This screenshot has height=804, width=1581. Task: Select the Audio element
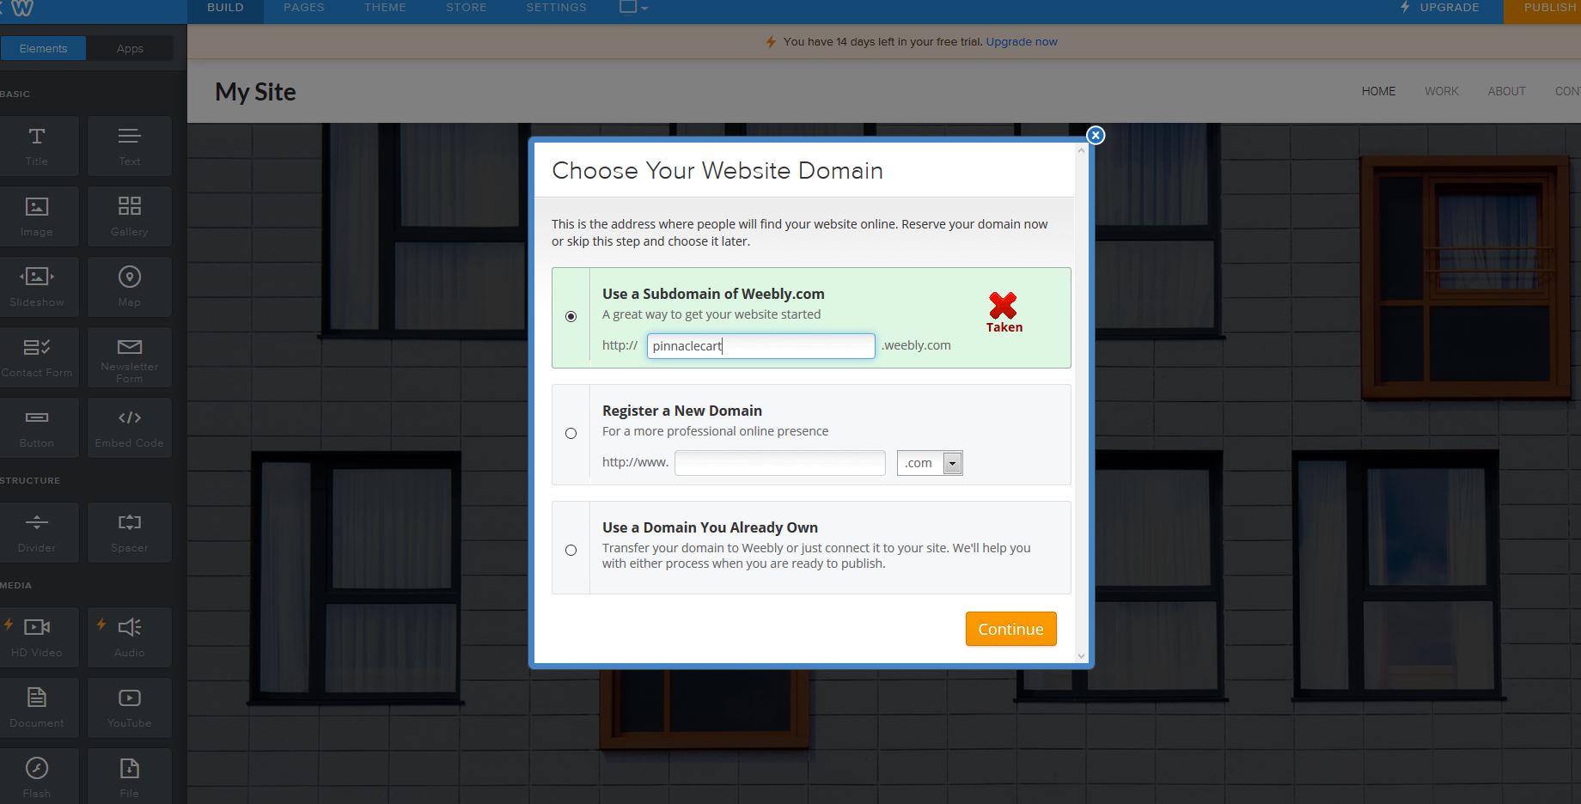(130, 637)
